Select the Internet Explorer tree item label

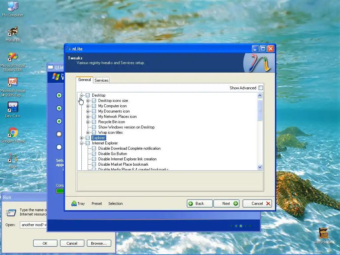pos(105,143)
